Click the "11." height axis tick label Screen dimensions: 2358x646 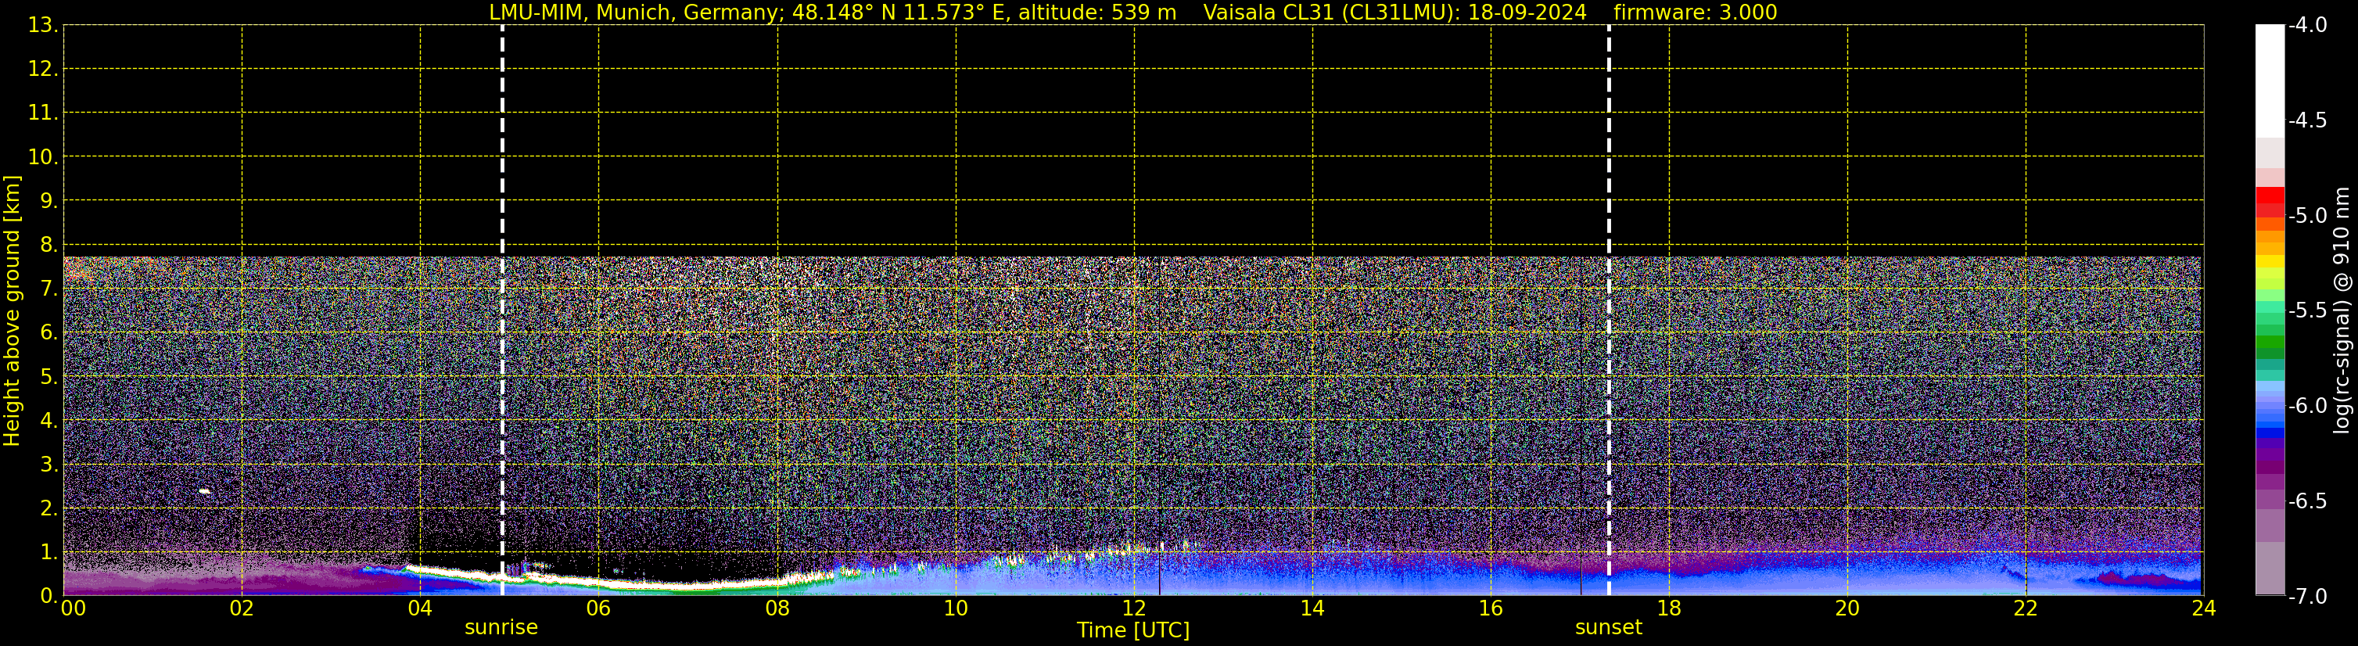click(x=43, y=113)
